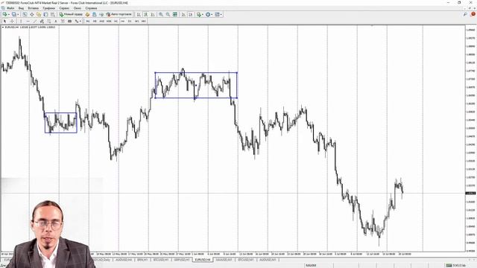477x268 pixels.
Task: Switch to the BTCUSD,M1 chart tab
Action: (x=245, y=260)
